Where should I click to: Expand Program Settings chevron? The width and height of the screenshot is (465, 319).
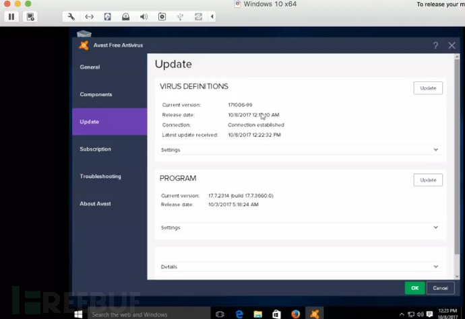[435, 227]
